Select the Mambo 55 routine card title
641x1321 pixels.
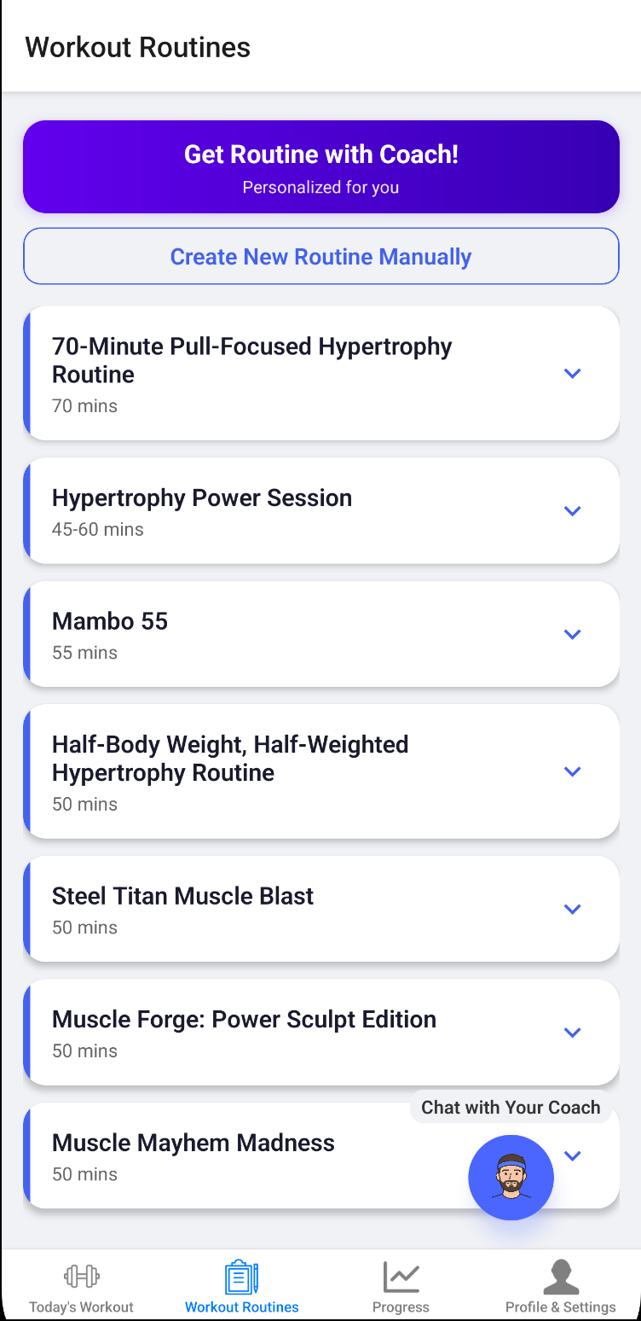pyautogui.click(x=110, y=621)
